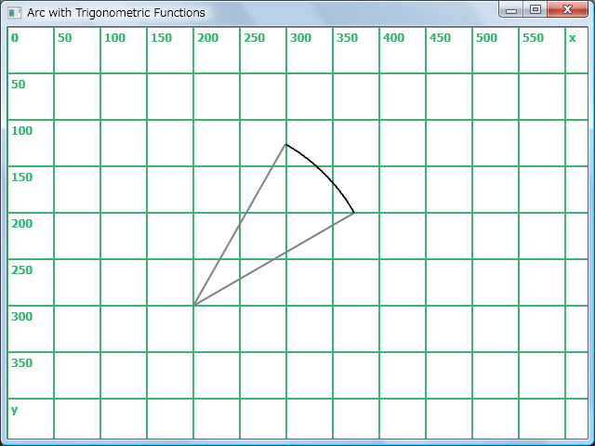The height and width of the screenshot is (446, 595).
Task: Click the arc's center vertex where the gray lines meet
Action: pos(193,306)
